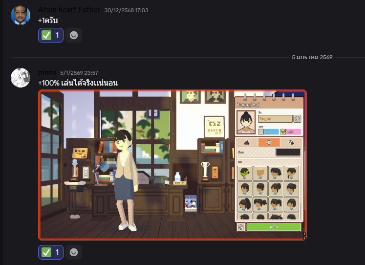The height and width of the screenshot is (265, 365).
Task: Open pinns' profile avatar
Action: (x=21, y=78)
